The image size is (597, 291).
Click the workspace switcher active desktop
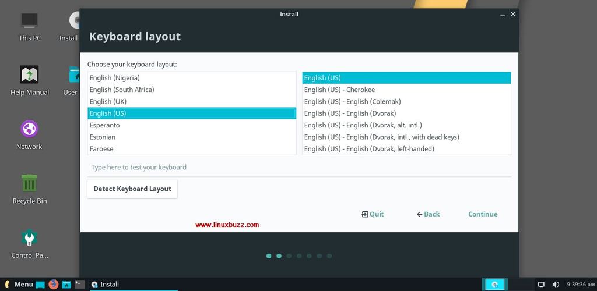coord(495,284)
